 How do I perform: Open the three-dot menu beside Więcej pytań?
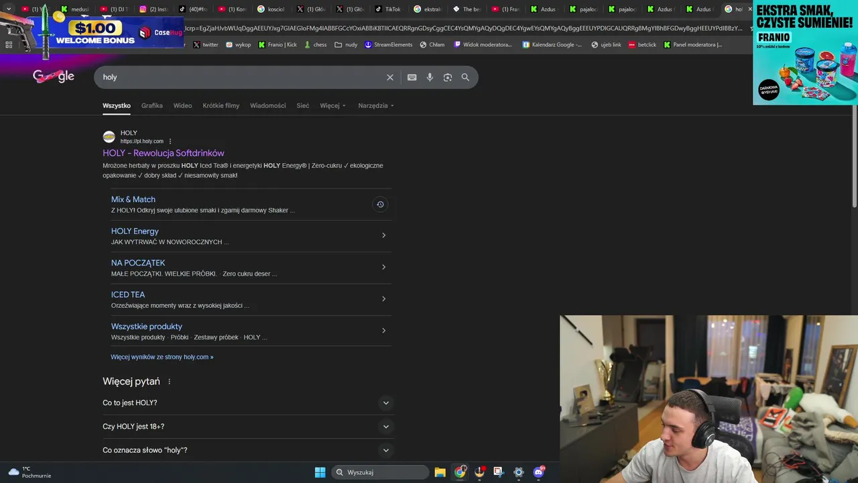[169, 382]
